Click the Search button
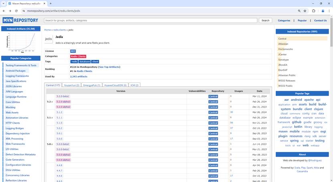 tap(265, 20)
